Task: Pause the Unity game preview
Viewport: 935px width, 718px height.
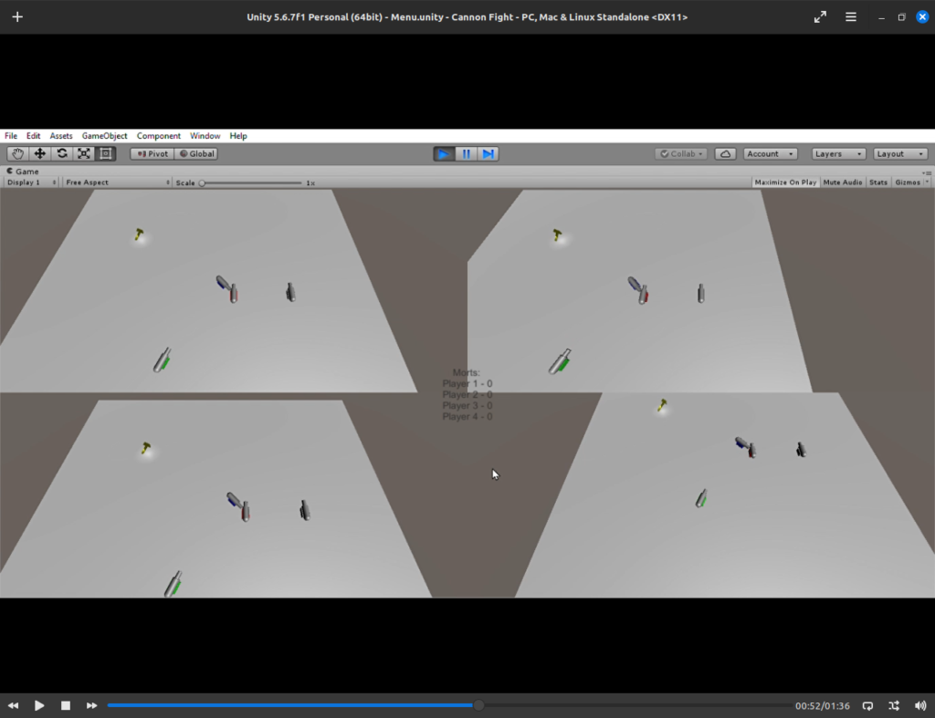Action: [467, 154]
